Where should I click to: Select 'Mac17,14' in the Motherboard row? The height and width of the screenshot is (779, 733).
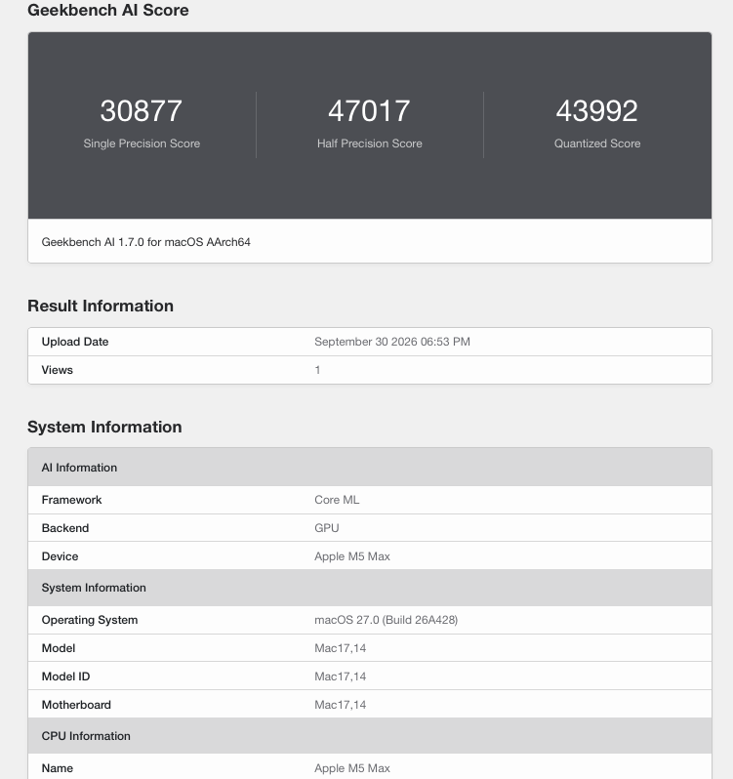(x=341, y=705)
